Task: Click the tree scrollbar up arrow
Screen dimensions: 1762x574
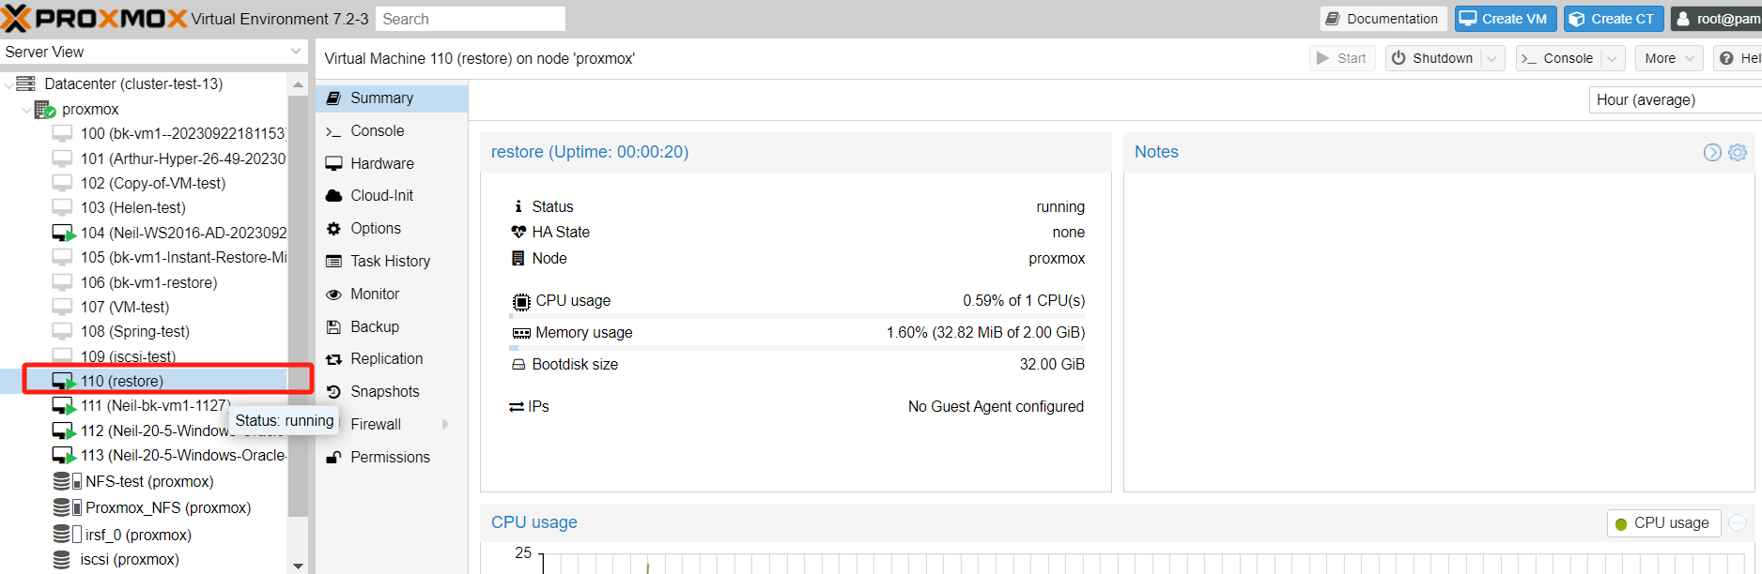Action: coord(298,84)
